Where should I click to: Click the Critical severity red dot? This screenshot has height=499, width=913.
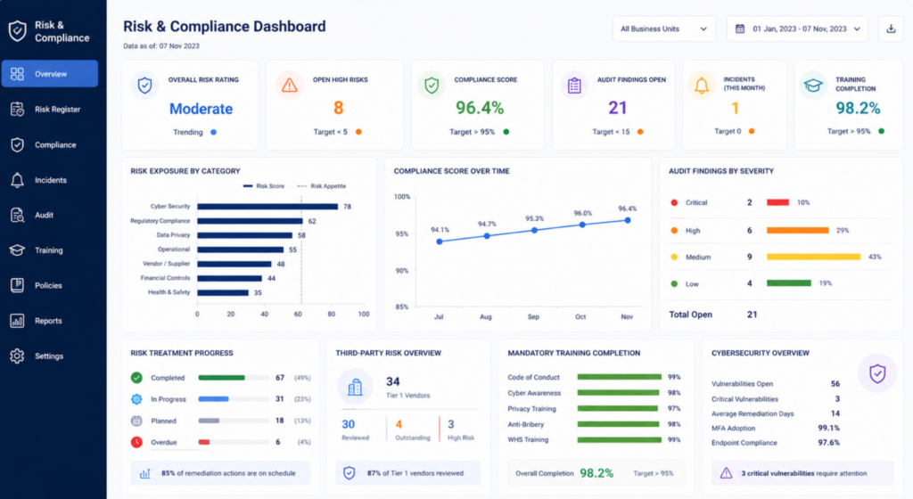(674, 202)
